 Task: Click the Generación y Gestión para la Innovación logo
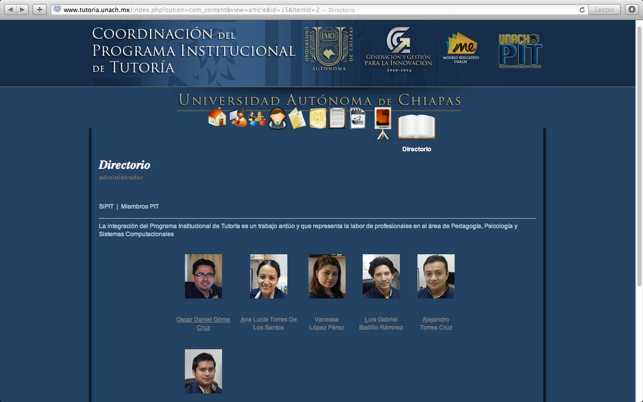coord(398,49)
